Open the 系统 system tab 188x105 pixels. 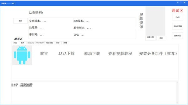22,43
